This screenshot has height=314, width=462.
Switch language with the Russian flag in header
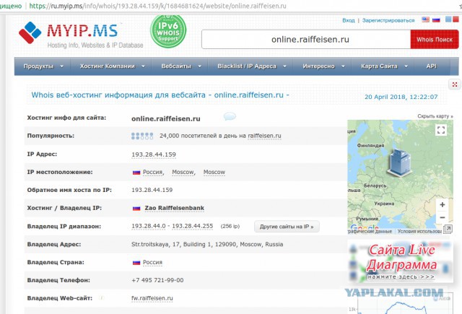pyautogui.click(x=436, y=19)
